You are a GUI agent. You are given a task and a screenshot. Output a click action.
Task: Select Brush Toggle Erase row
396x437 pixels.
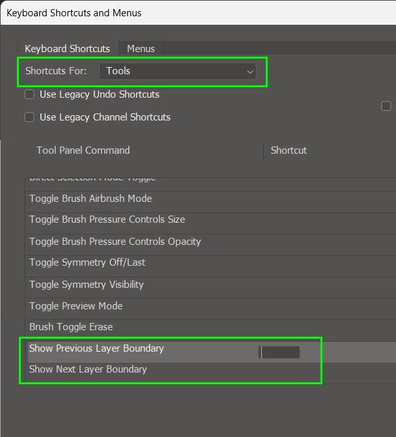[x=210, y=330]
